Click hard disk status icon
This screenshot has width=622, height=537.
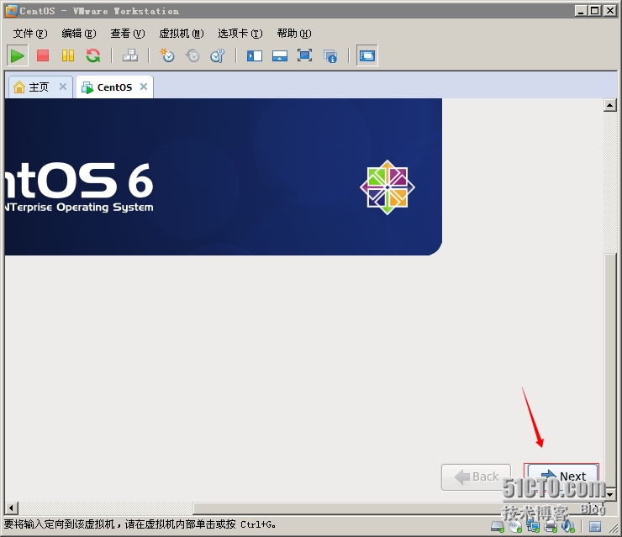coord(498,526)
